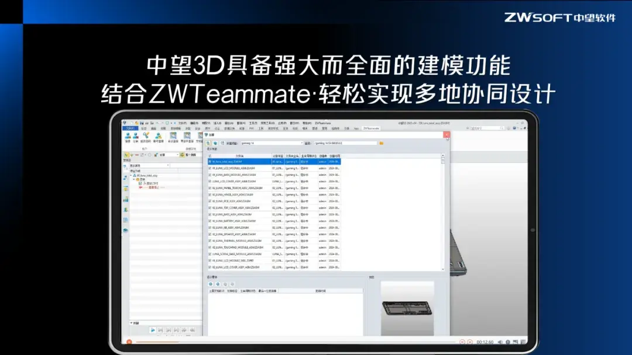632x355 pixels.
Task: Click the save icon in quick access toolbar
Action: click(x=142, y=123)
